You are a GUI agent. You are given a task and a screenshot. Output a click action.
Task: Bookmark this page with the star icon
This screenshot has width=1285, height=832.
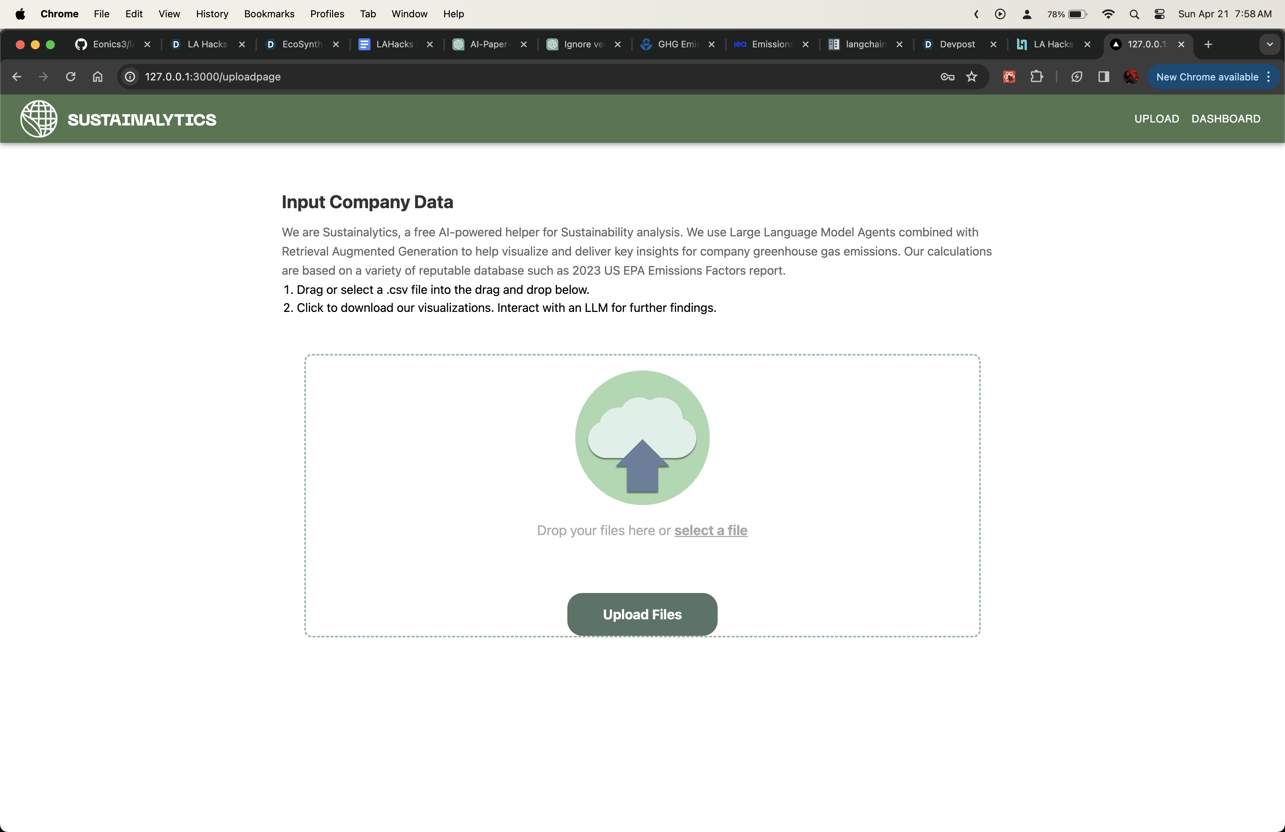971,77
